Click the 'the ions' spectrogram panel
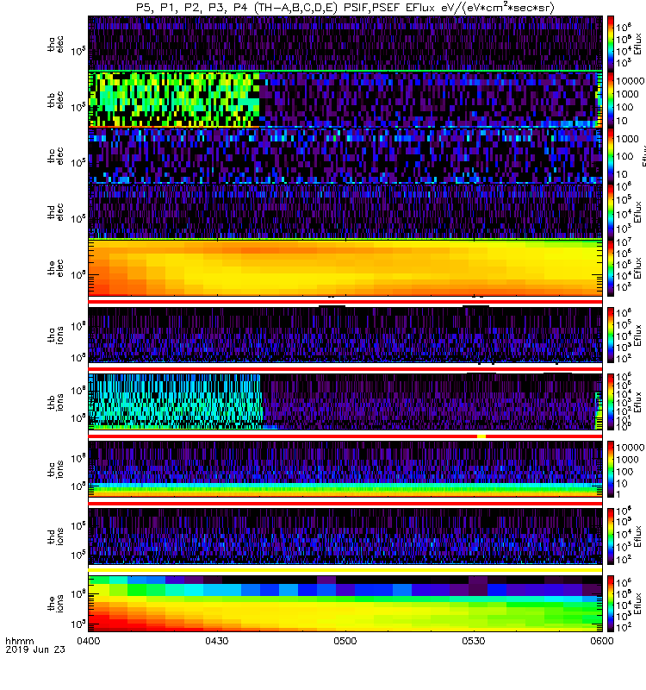 (345, 603)
